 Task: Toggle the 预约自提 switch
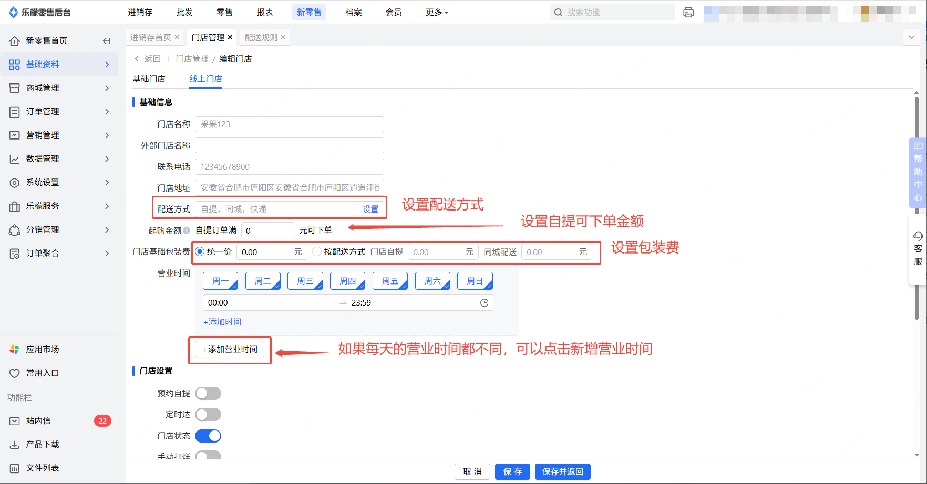click(x=208, y=394)
